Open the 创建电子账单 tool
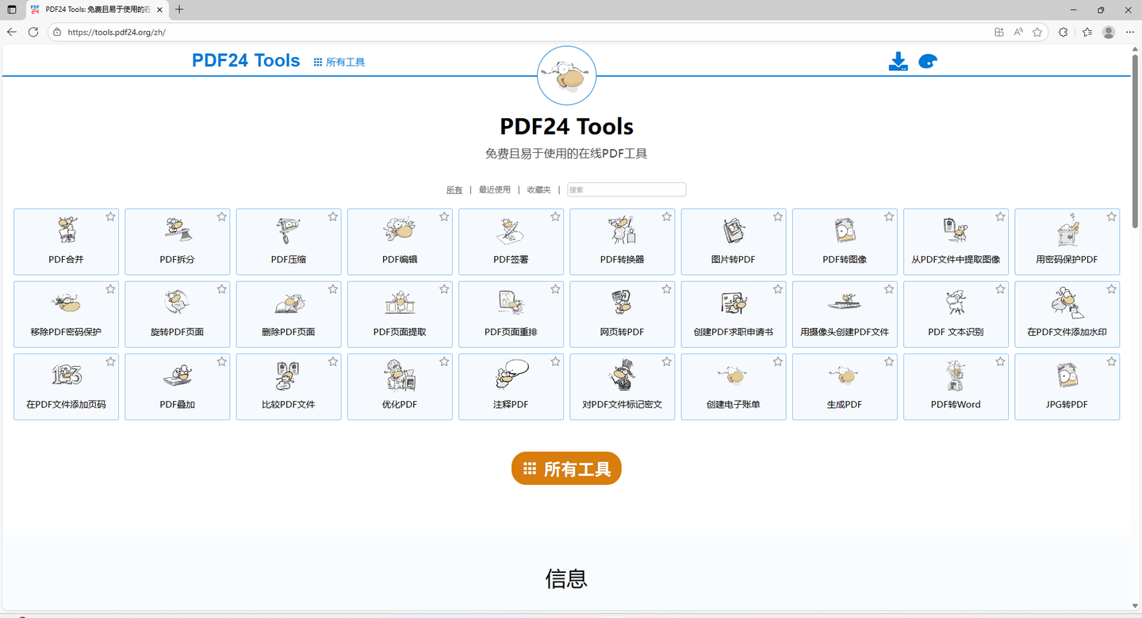1142x618 pixels. [x=734, y=387]
